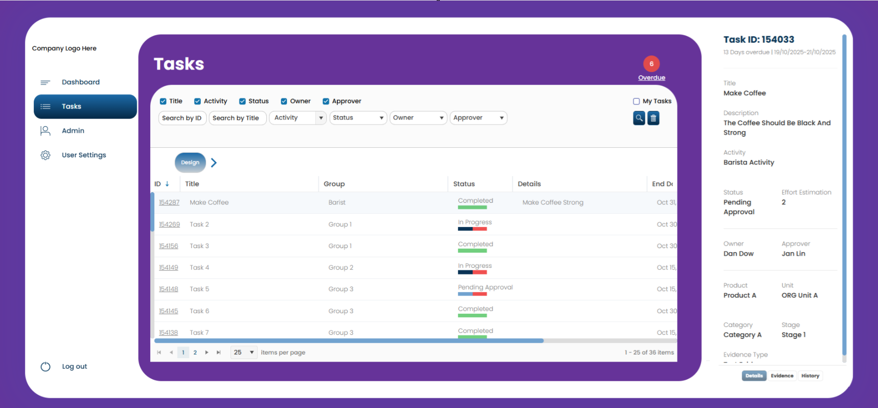Click the Log out power icon
Viewport: 878px width, 408px height.
click(45, 367)
